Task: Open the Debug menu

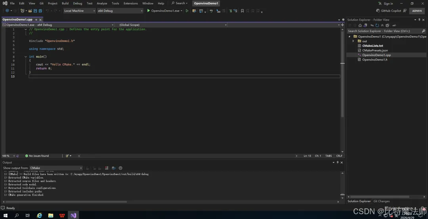Action: click(x=78, y=3)
